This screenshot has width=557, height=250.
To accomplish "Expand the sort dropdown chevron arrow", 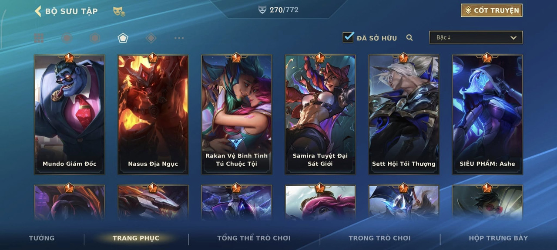I will pyautogui.click(x=513, y=38).
